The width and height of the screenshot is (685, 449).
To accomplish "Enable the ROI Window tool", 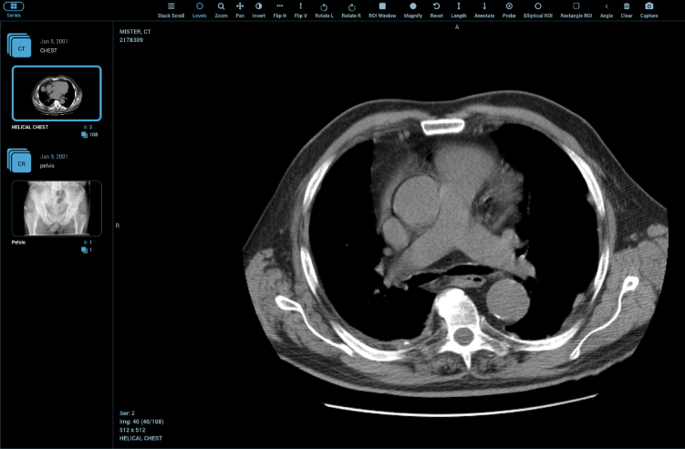I will (382, 9).
